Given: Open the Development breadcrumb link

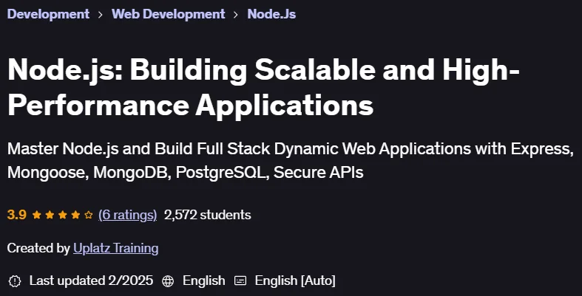Looking at the screenshot, I should [48, 14].
